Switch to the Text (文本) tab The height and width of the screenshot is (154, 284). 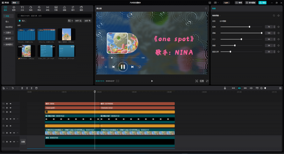click(x=22, y=8)
